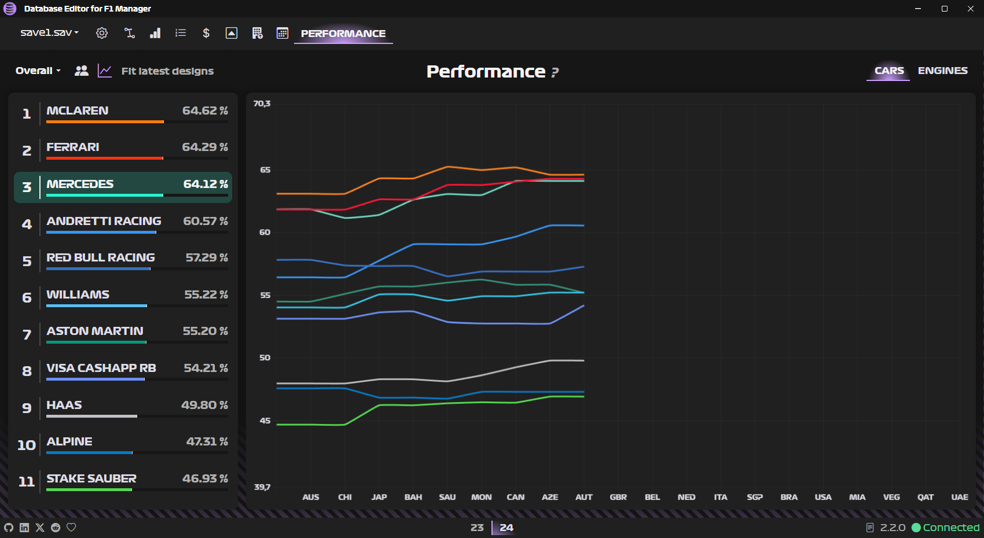This screenshot has width=984, height=538.
Task: Open the dollar sign finances icon
Action: click(x=206, y=33)
